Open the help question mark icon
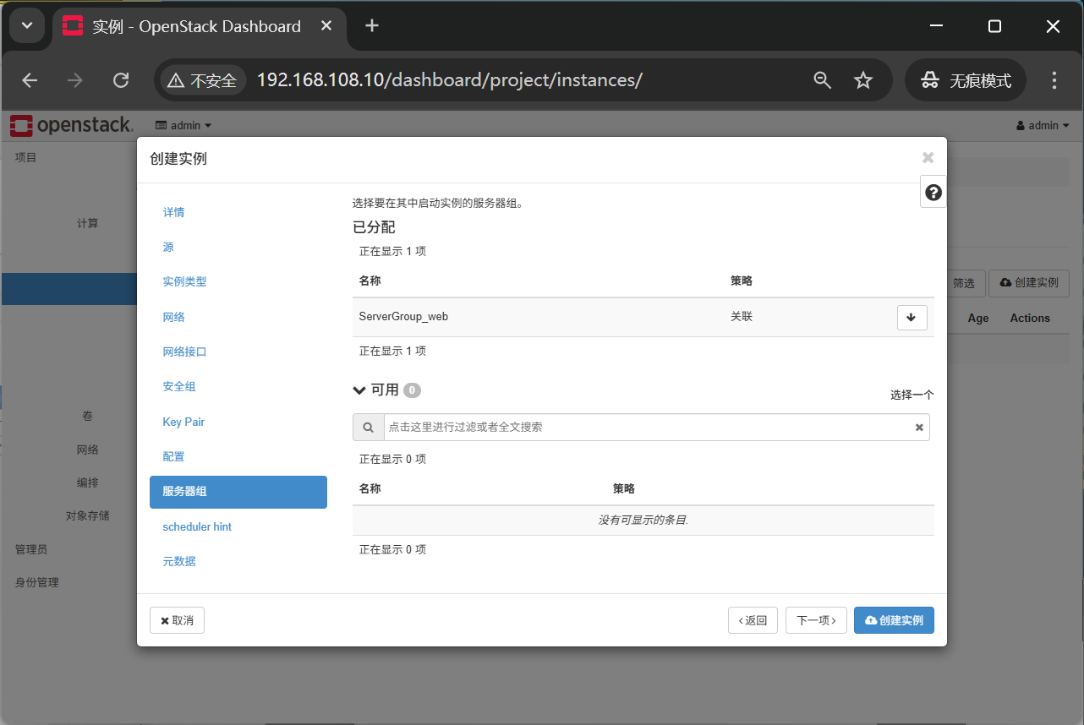The width and height of the screenshot is (1084, 725). click(933, 193)
